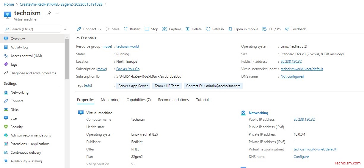
Task: Open Size settings in sidebar
Action: [x=14, y=118]
